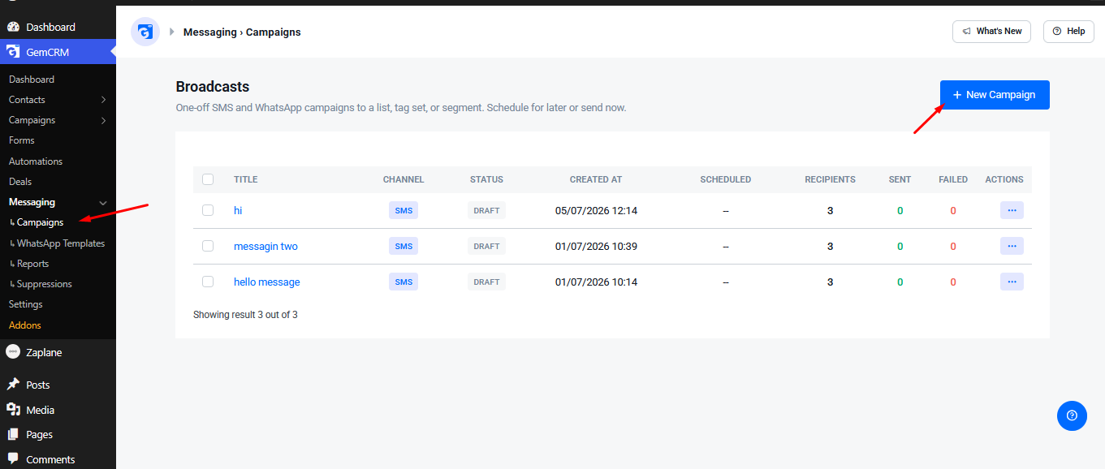The width and height of the screenshot is (1105, 469).
Task: Click the Zaplane sidebar icon
Action: point(13,352)
